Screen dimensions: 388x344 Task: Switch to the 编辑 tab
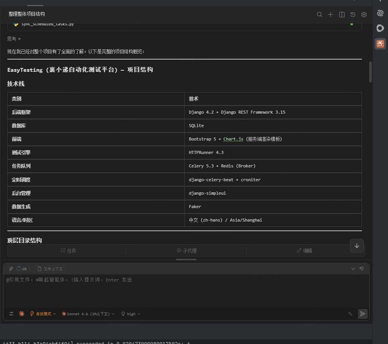point(304,251)
